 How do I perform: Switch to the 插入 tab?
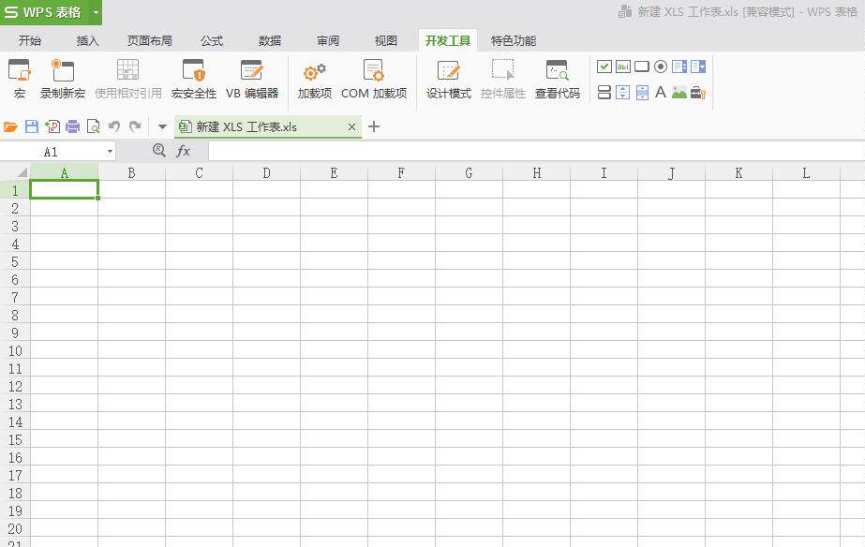[87, 41]
